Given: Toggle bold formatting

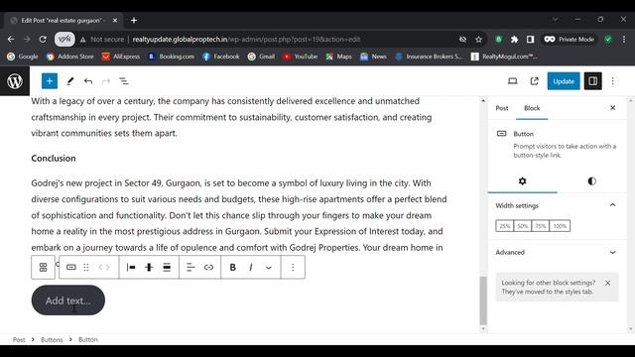Looking at the screenshot, I should click(x=232, y=267).
